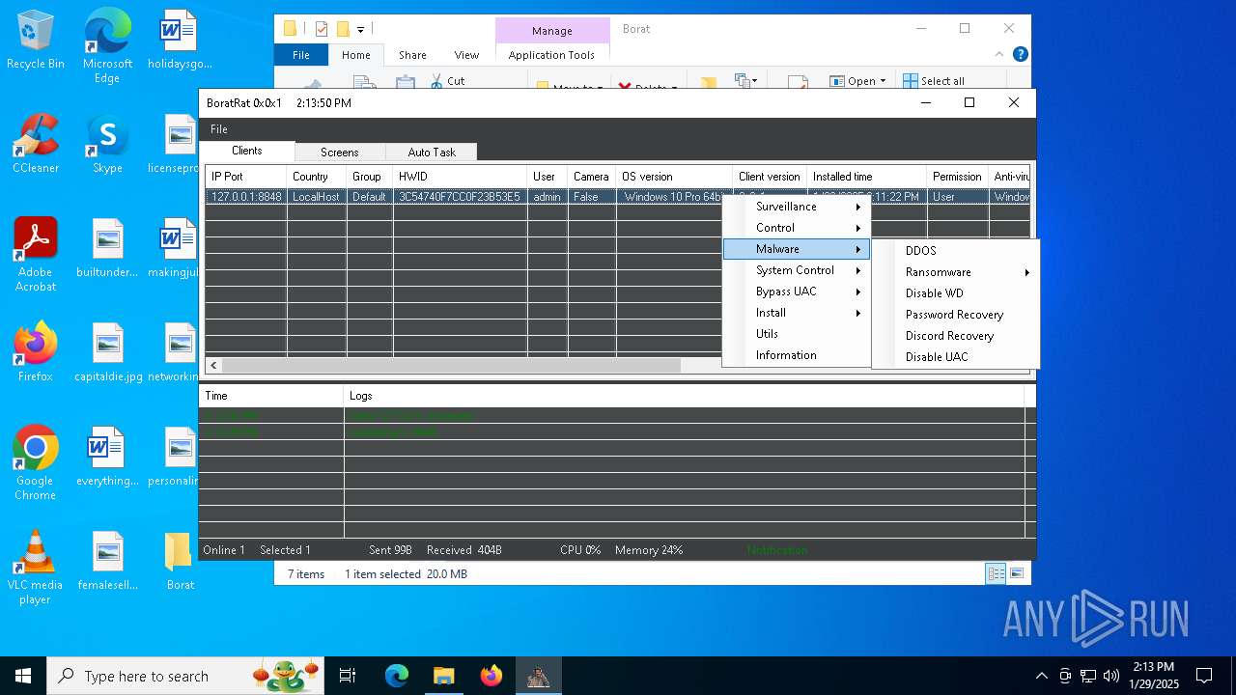Collapse the Explorer ribbon with the chevron
Image resolution: width=1236 pixels, height=695 pixels.
tap(1000, 54)
